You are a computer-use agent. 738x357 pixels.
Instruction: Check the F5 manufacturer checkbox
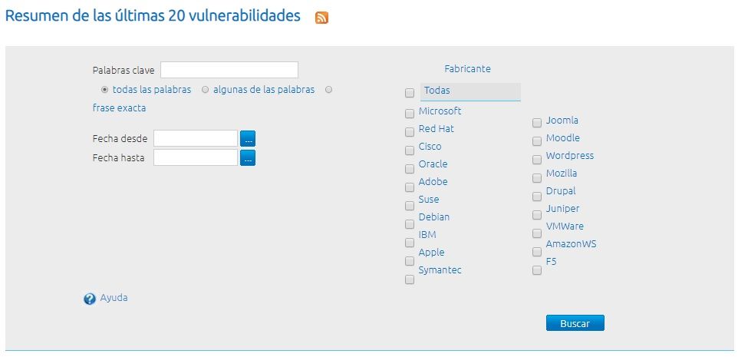(x=537, y=269)
